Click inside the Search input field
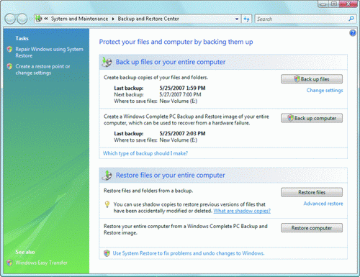Screen dimensions: 360x277 (301, 19)
